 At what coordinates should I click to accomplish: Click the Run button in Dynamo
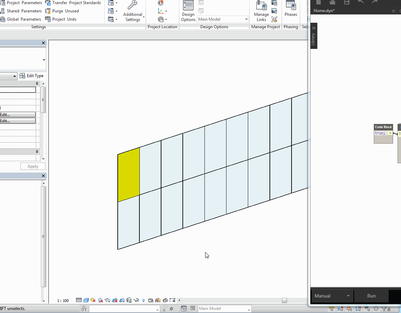click(371, 296)
